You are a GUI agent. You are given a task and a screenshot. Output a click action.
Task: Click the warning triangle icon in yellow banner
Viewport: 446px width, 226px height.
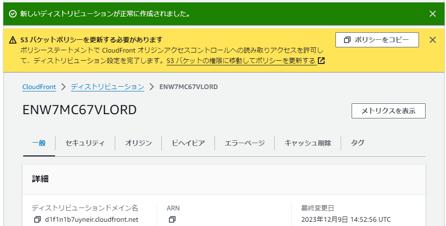pos(13,40)
